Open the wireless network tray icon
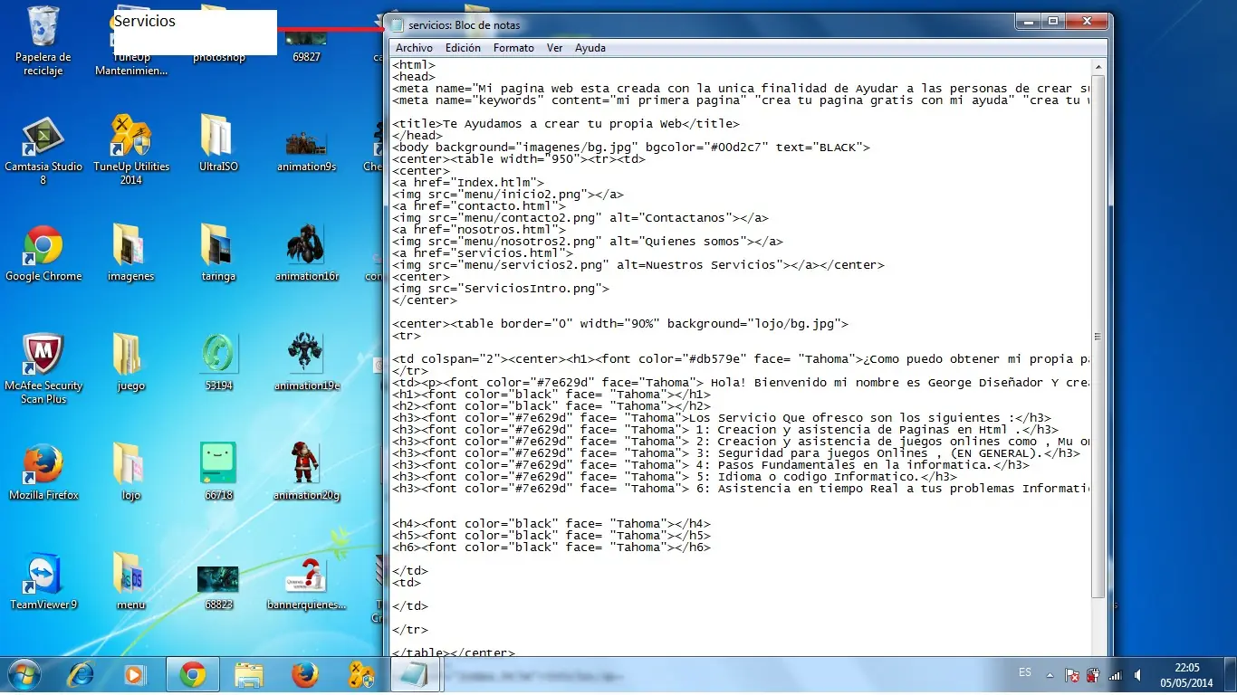The height and width of the screenshot is (695, 1237). pyautogui.click(x=1115, y=675)
